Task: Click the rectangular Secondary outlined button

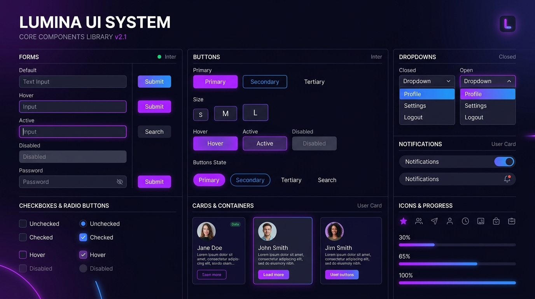Action: [265, 82]
